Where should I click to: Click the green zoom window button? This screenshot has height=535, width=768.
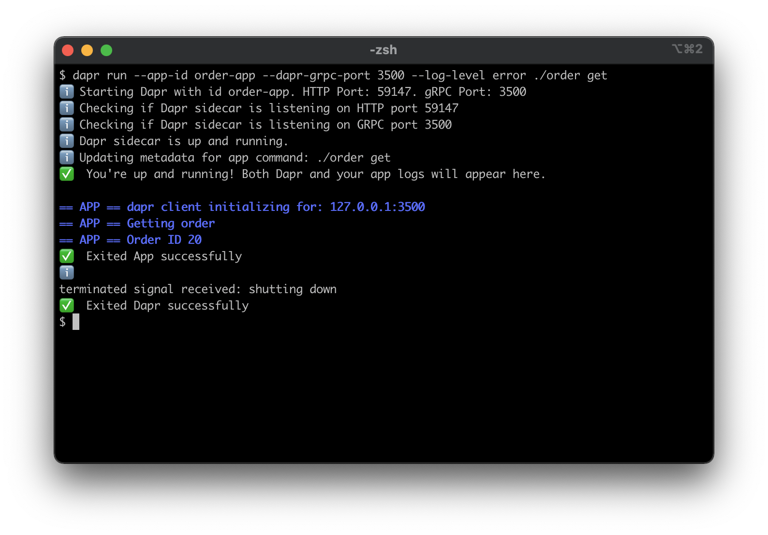(106, 50)
